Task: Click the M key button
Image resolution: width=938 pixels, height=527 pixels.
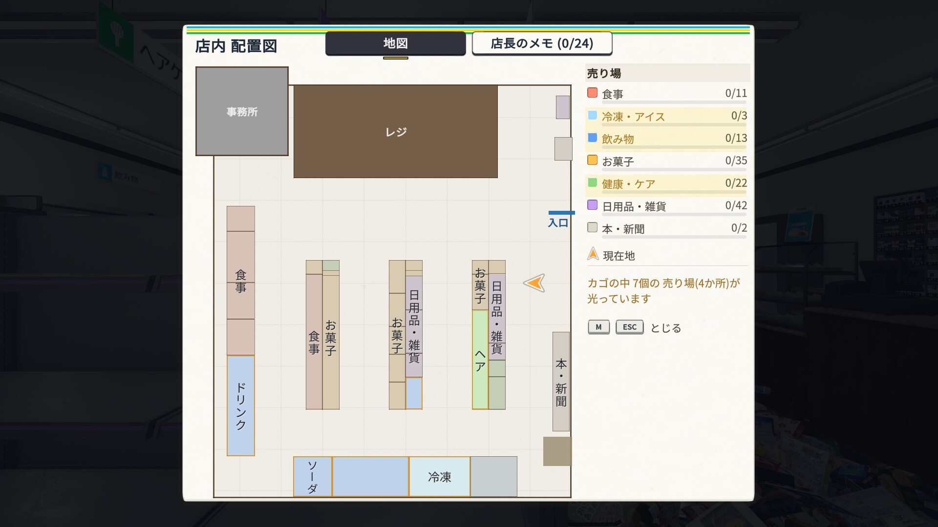Action: click(598, 327)
